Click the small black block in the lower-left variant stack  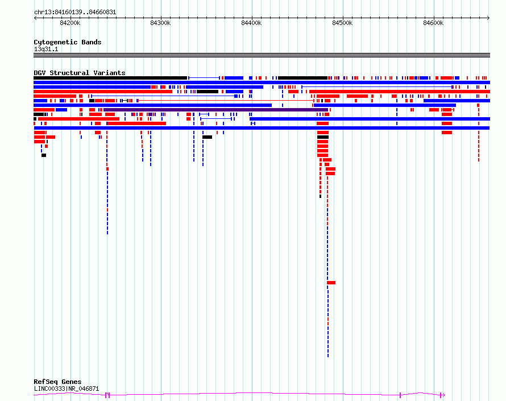44,155
